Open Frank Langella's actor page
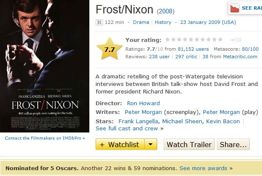This screenshot has height=176, width=262. (x=138, y=122)
